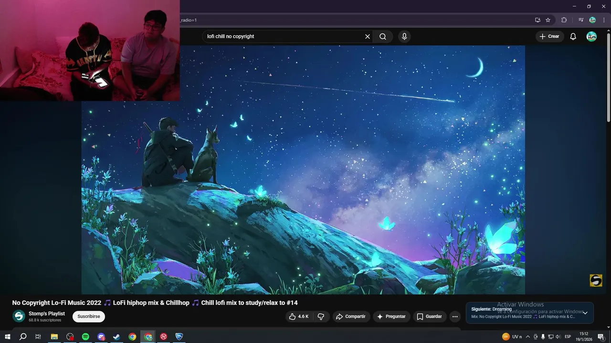
Task: Click the 68.8 k suscriptores text
Action: pos(45,320)
